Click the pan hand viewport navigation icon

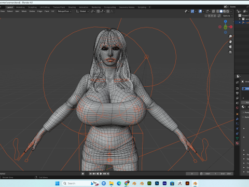point(230,42)
